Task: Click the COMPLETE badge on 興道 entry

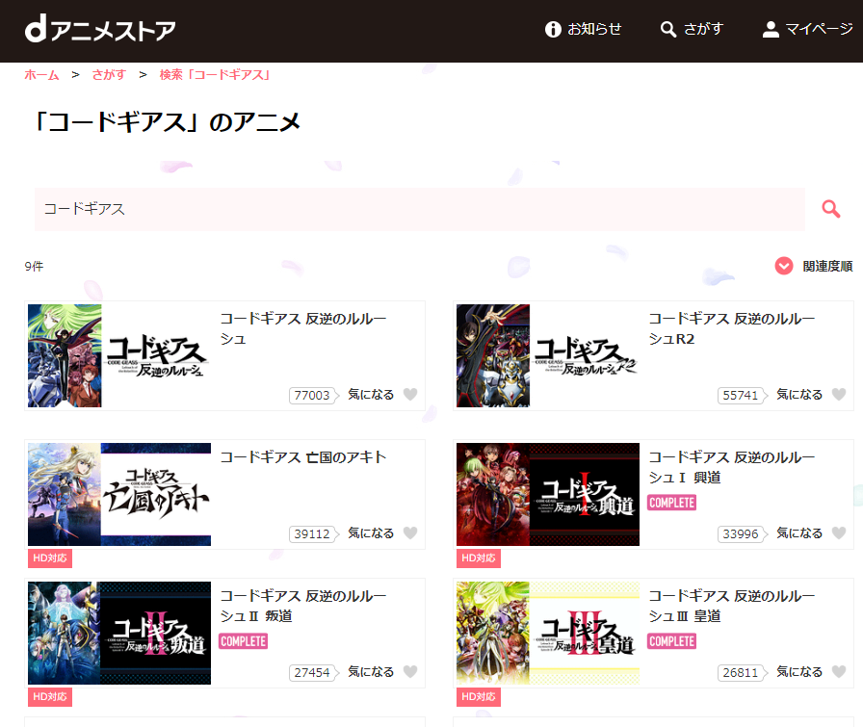Action: click(671, 503)
